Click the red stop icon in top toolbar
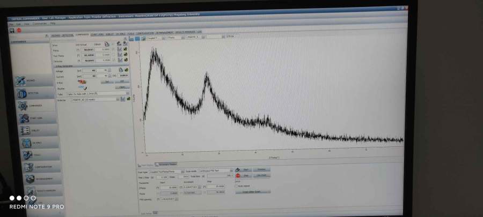This screenshot has height=217, width=483. point(19,31)
